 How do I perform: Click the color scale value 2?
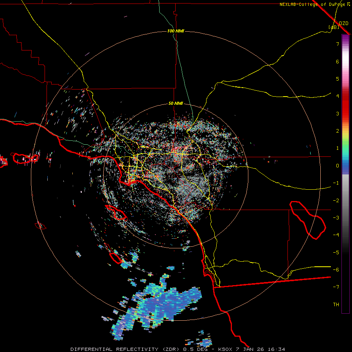tap(338, 131)
